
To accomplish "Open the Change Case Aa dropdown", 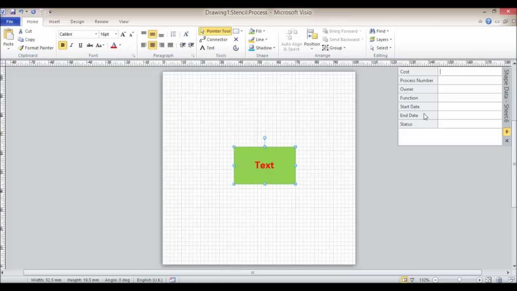I will (x=100, y=45).
